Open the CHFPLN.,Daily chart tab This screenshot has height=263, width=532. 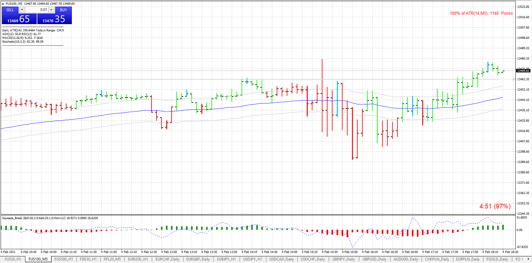pyautogui.click(x=437, y=259)
